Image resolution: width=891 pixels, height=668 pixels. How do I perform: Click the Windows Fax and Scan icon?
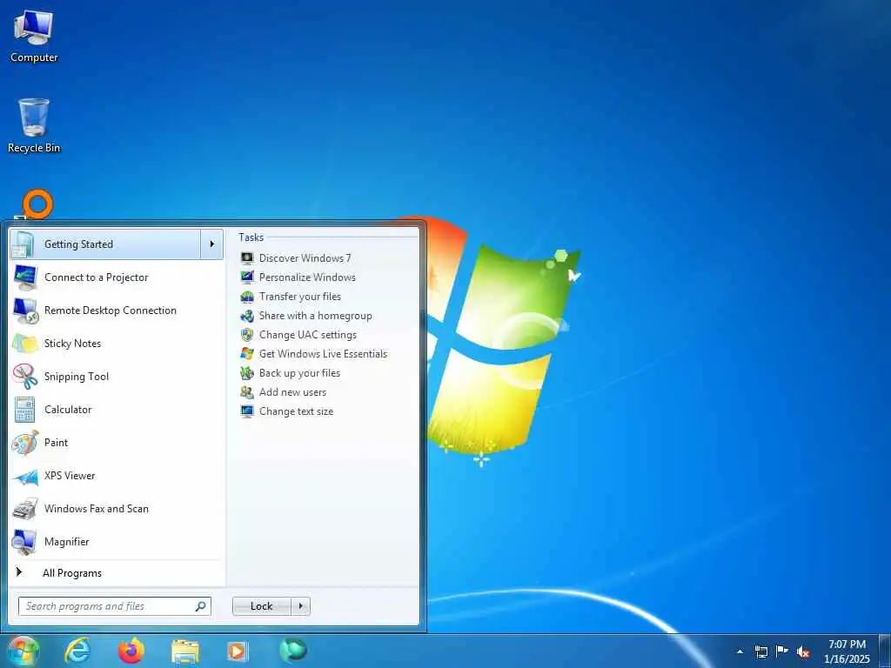coord(25,509)
